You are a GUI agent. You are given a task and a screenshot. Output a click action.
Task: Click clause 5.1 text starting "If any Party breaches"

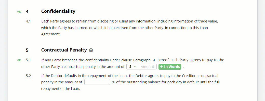pos(133,63)
